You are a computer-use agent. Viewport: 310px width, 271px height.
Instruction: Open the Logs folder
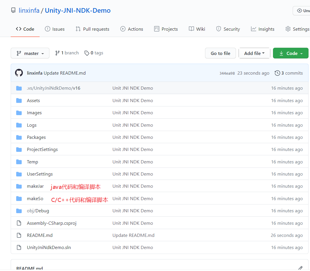coord(32,125)
